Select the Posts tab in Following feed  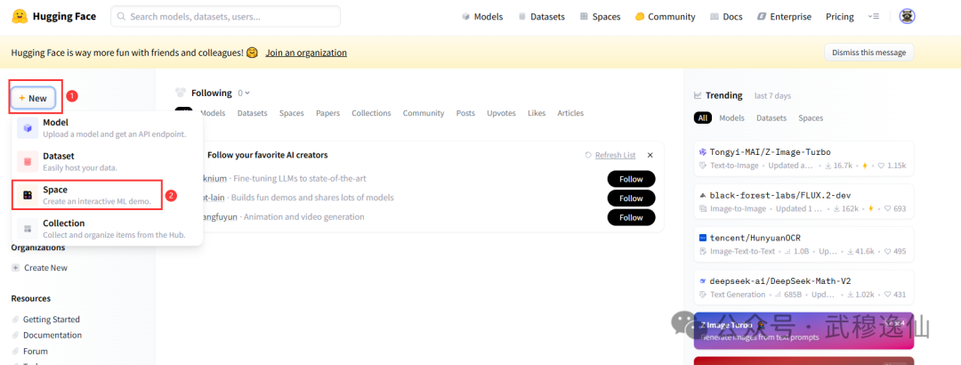pos(465,113)
